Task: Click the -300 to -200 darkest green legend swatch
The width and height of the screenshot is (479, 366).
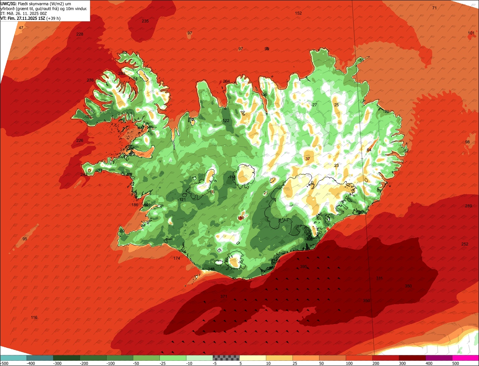Action: (x=67, y=358)
